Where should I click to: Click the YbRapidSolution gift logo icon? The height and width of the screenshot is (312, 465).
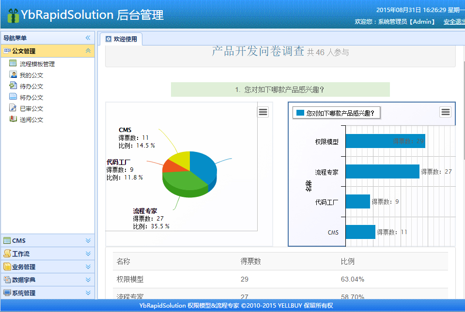click(13, 15)
